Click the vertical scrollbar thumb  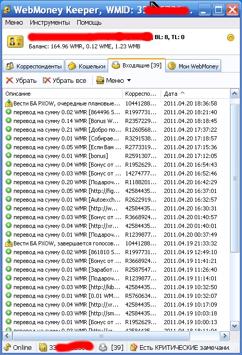coord(234,178)
